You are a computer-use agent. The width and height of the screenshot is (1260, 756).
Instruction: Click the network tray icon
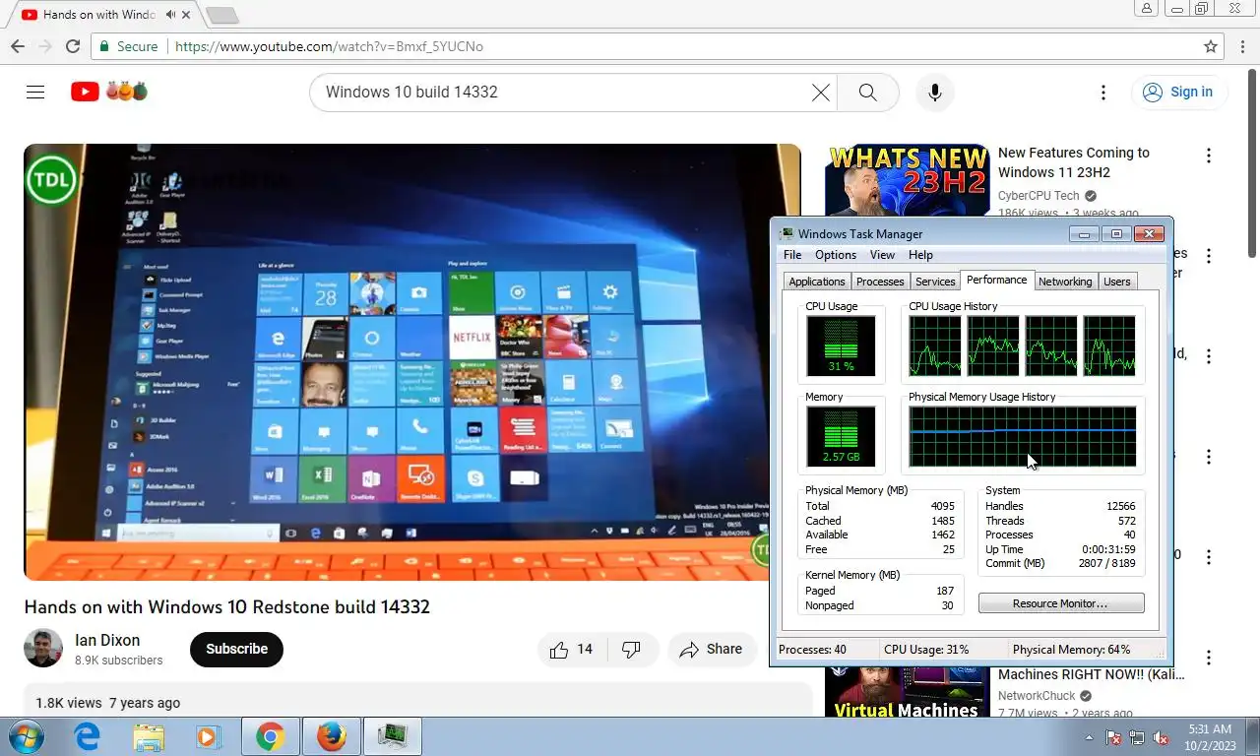pyautogui.click(x=1137, y=736)
